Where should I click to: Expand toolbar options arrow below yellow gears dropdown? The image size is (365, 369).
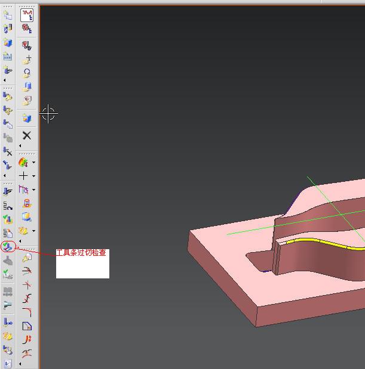20,241
